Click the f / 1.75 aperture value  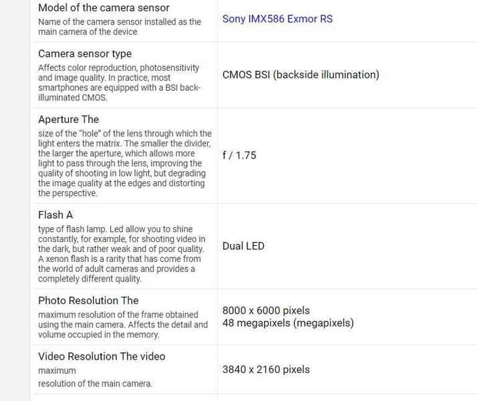239,155
